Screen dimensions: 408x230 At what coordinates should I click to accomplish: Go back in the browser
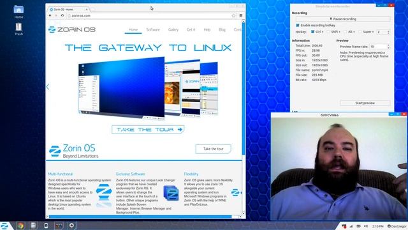50,15
